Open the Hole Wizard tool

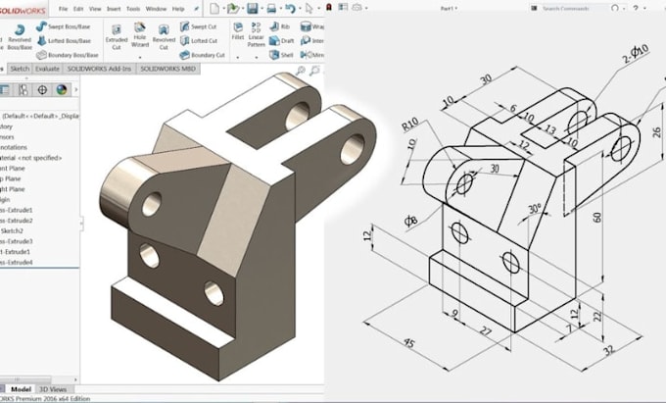point(140,35)
